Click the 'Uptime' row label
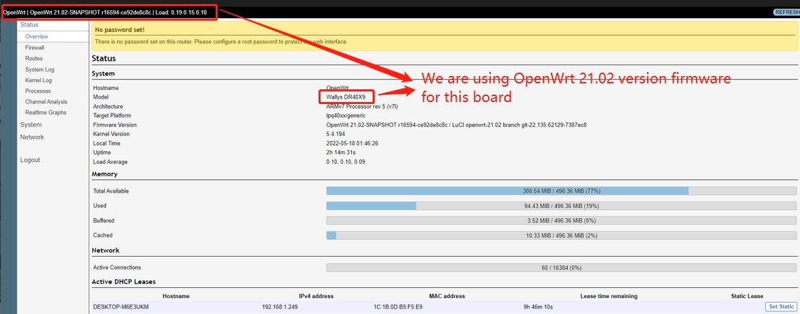The width and height of the screenshot is (800, 314). pos(102,153)
